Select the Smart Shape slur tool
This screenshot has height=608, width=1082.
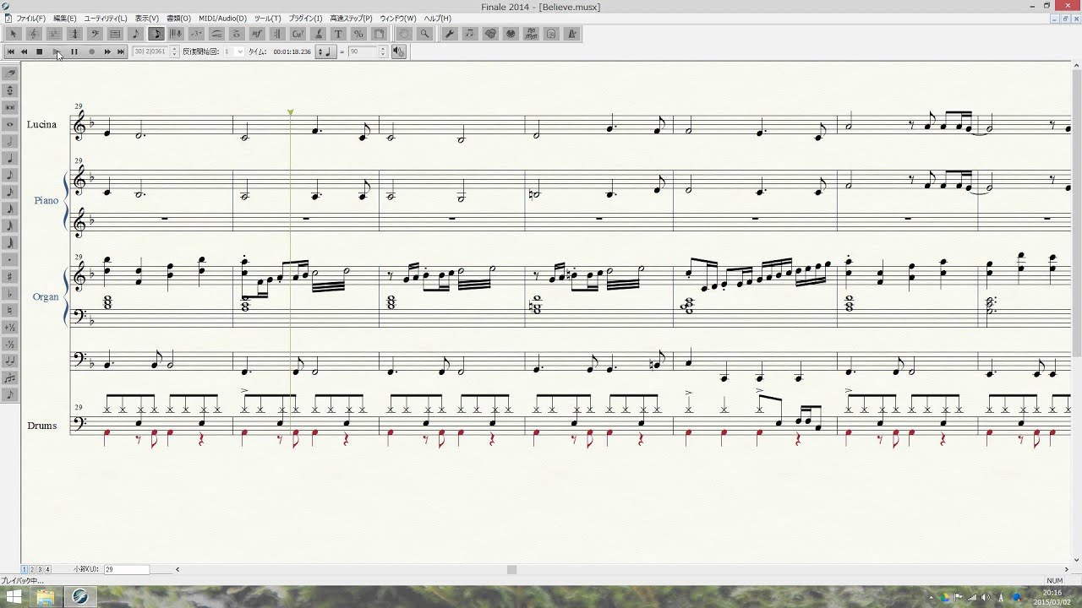pyautogui.click(x=216, y=34)
